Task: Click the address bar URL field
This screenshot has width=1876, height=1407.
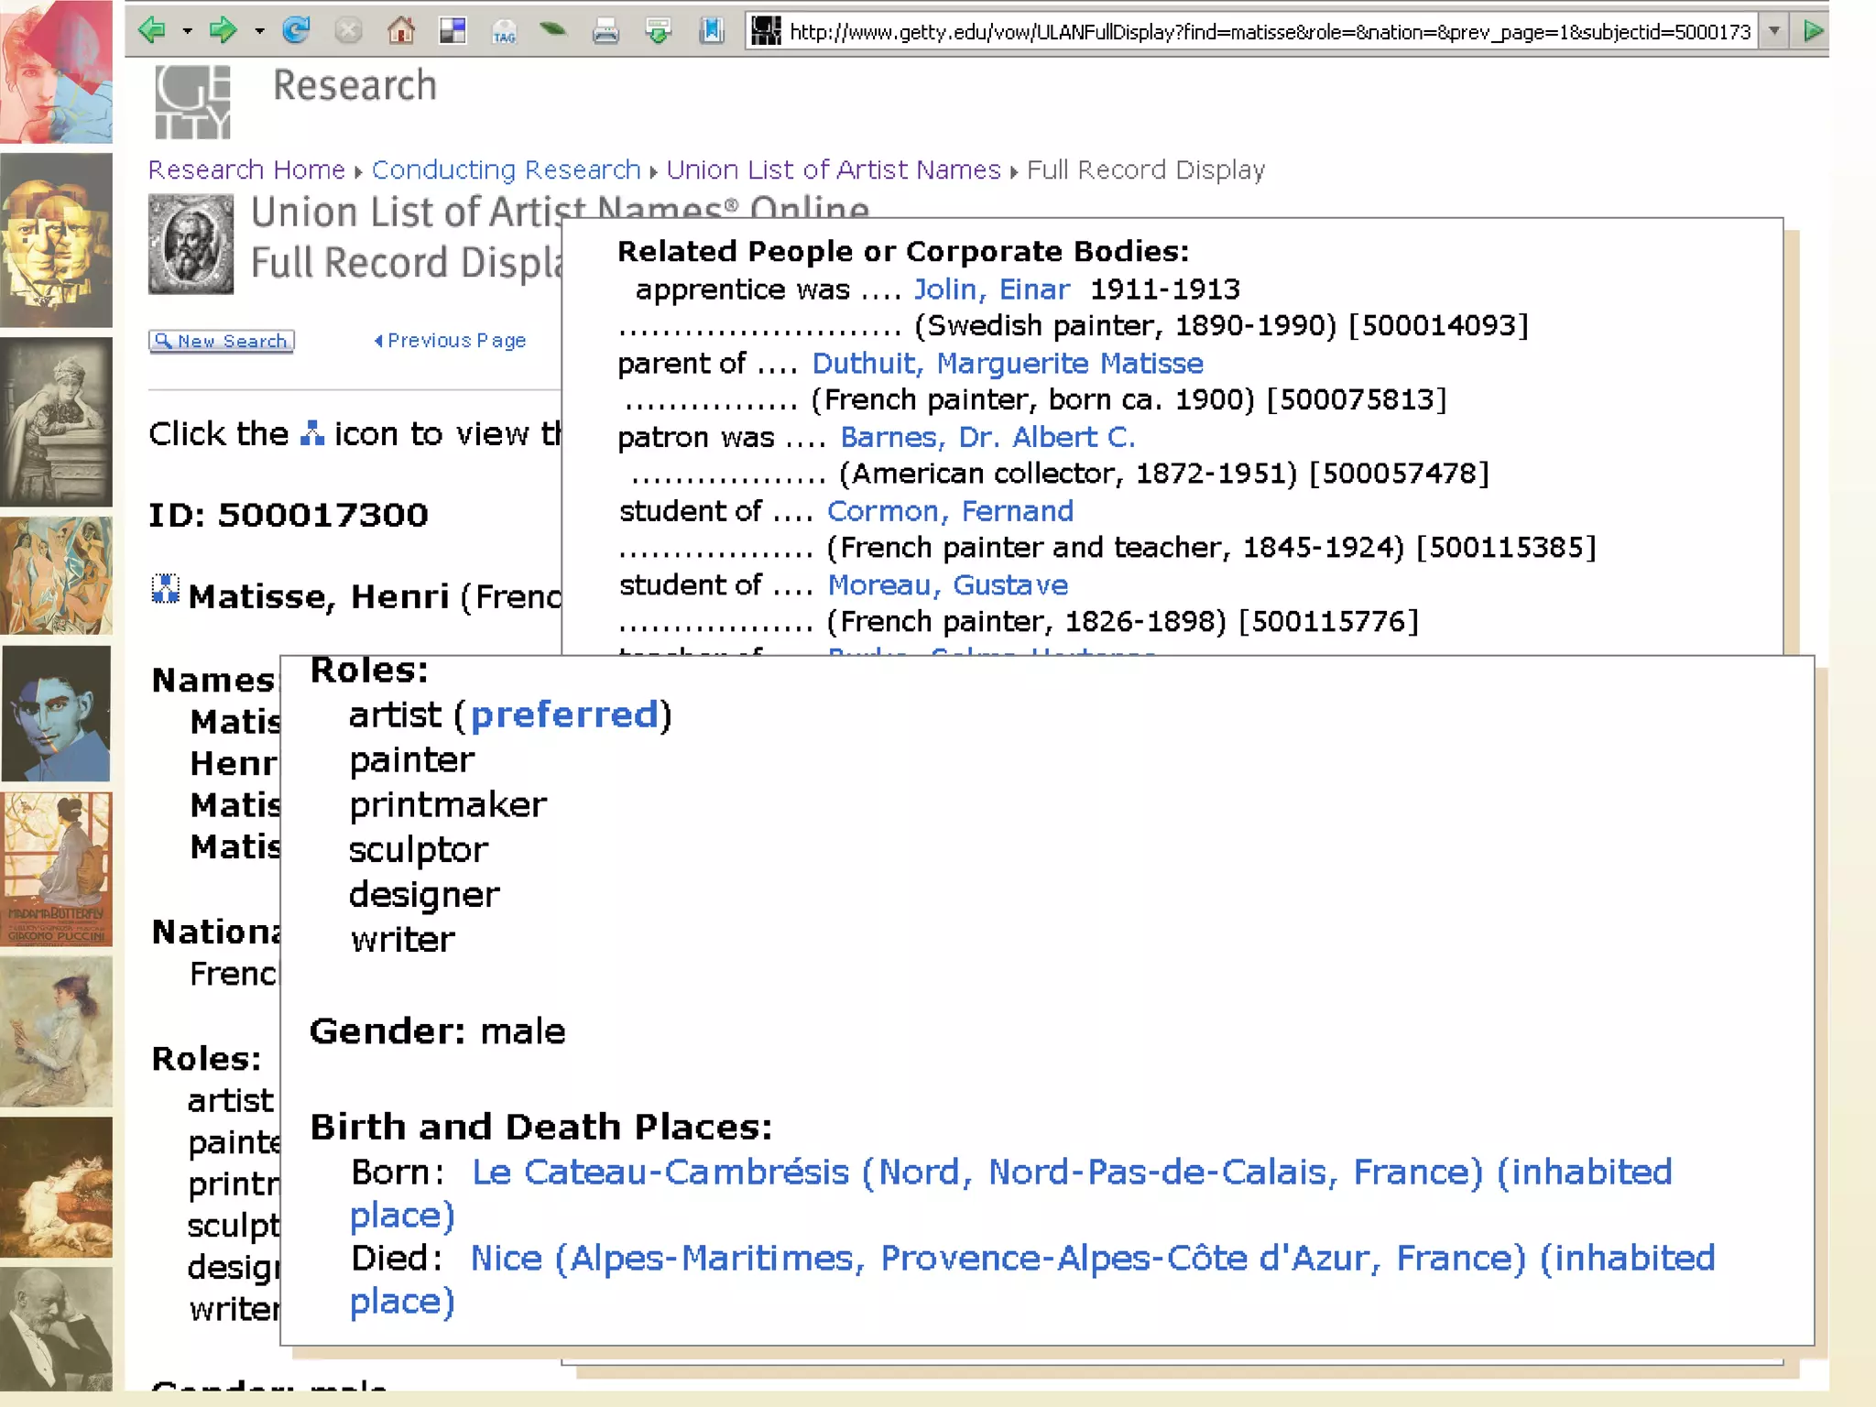Action: click(1269, 32)
